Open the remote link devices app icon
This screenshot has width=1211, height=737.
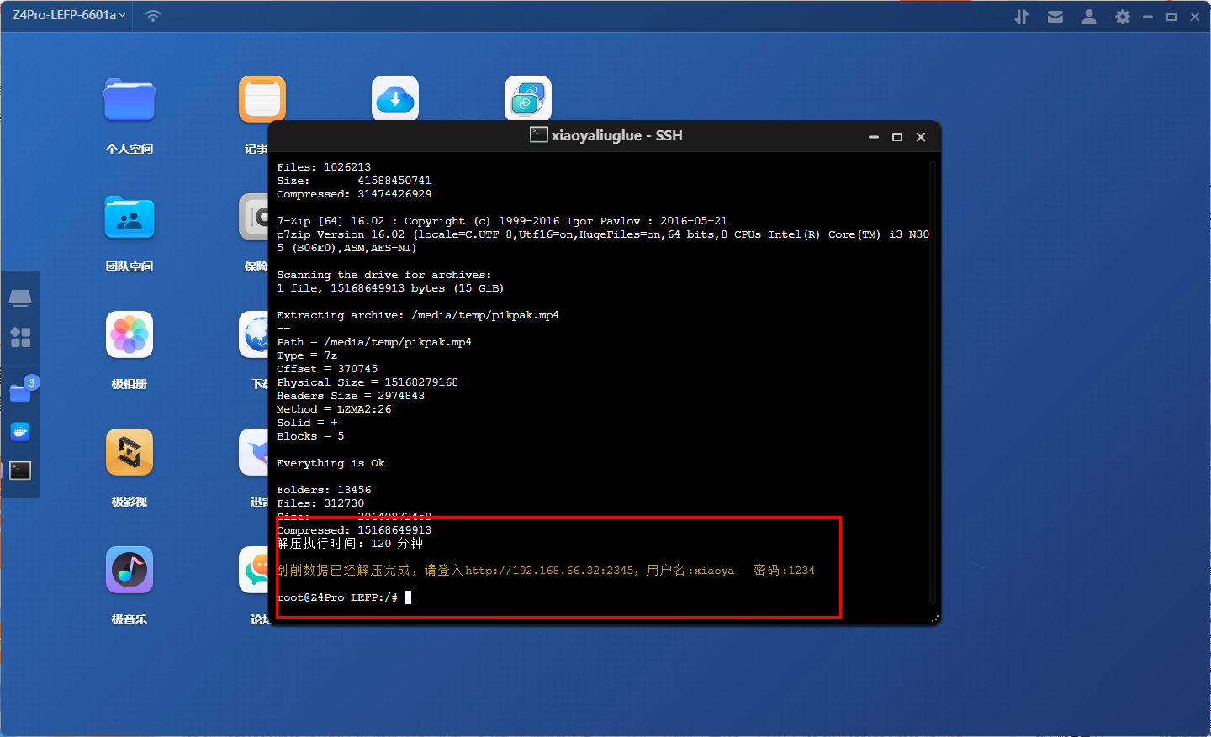528,99
